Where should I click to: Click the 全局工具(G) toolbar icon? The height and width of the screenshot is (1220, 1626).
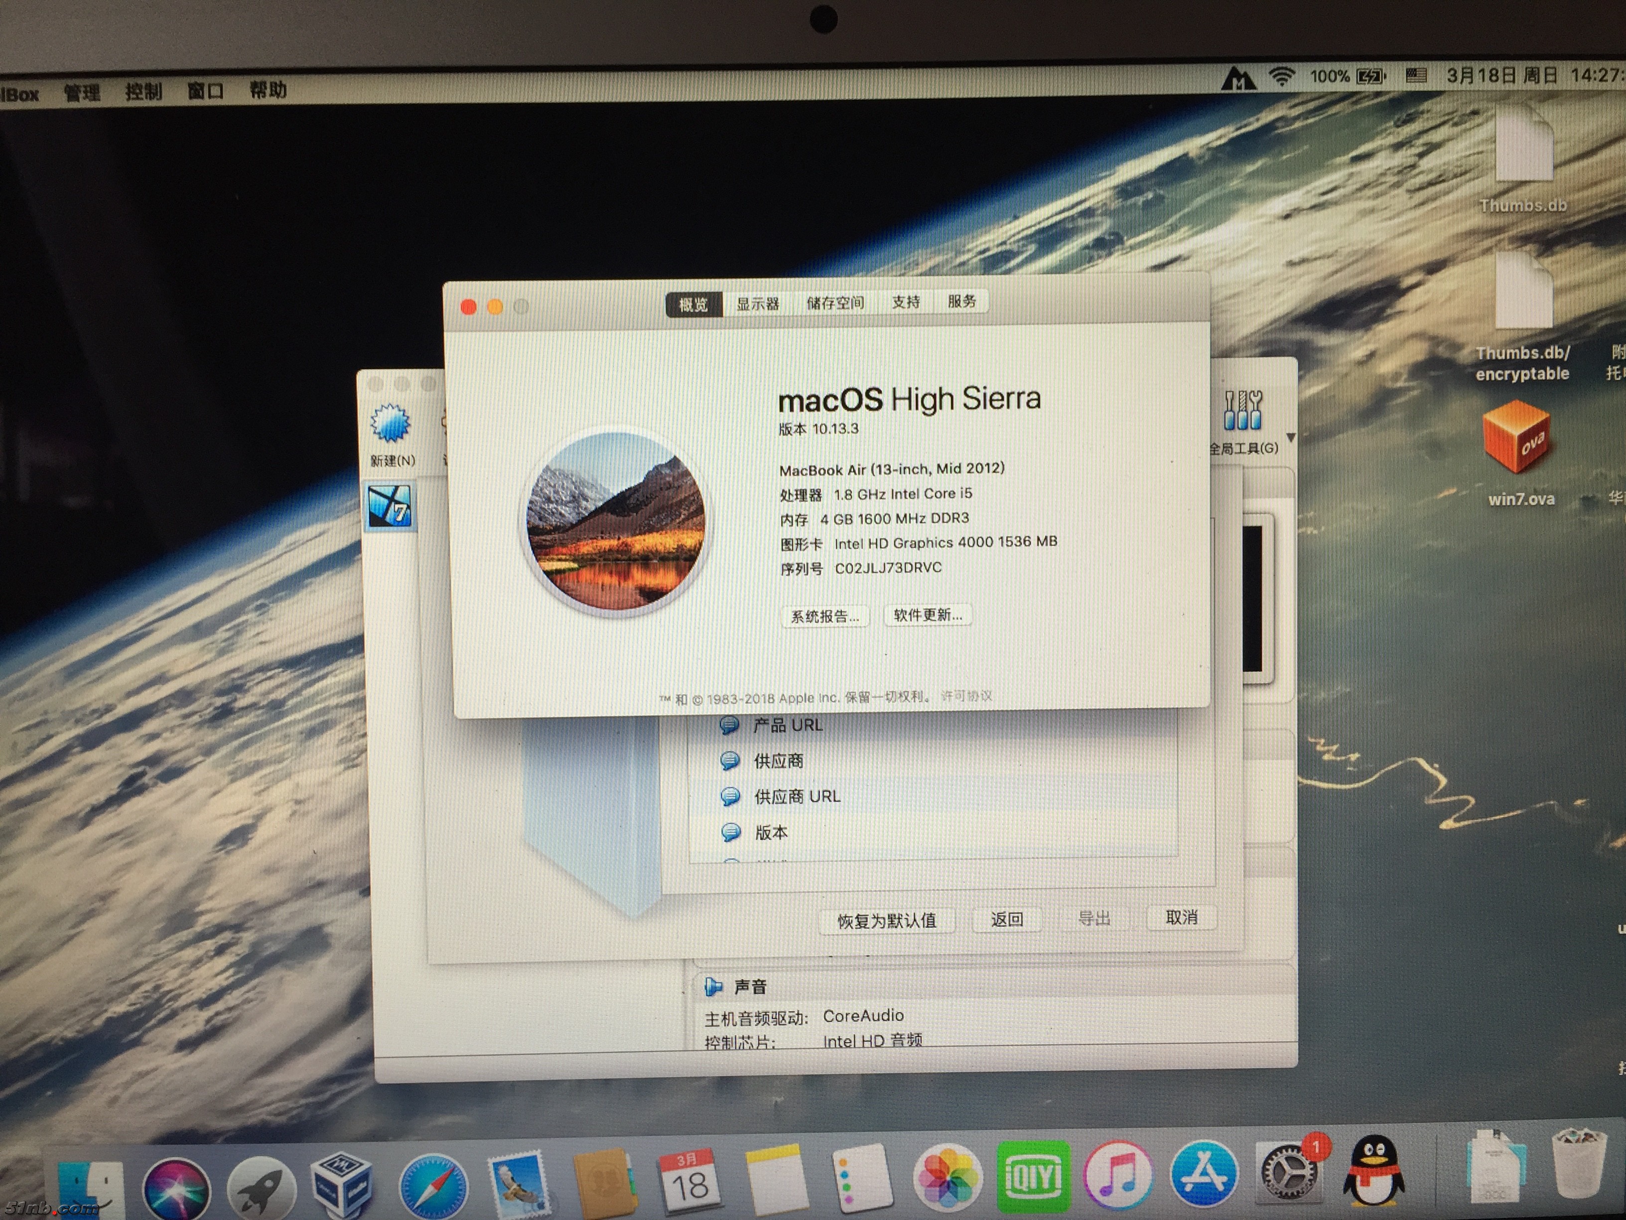coord(1243,422)
